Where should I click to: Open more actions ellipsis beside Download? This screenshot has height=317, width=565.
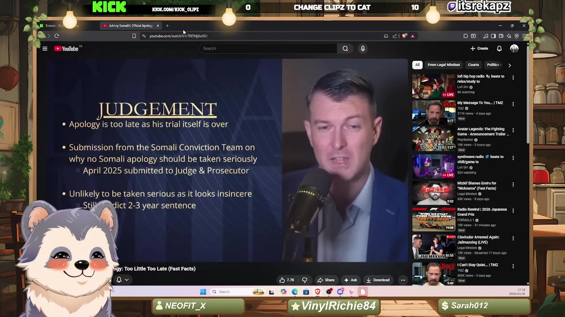[x=403, y=280]
